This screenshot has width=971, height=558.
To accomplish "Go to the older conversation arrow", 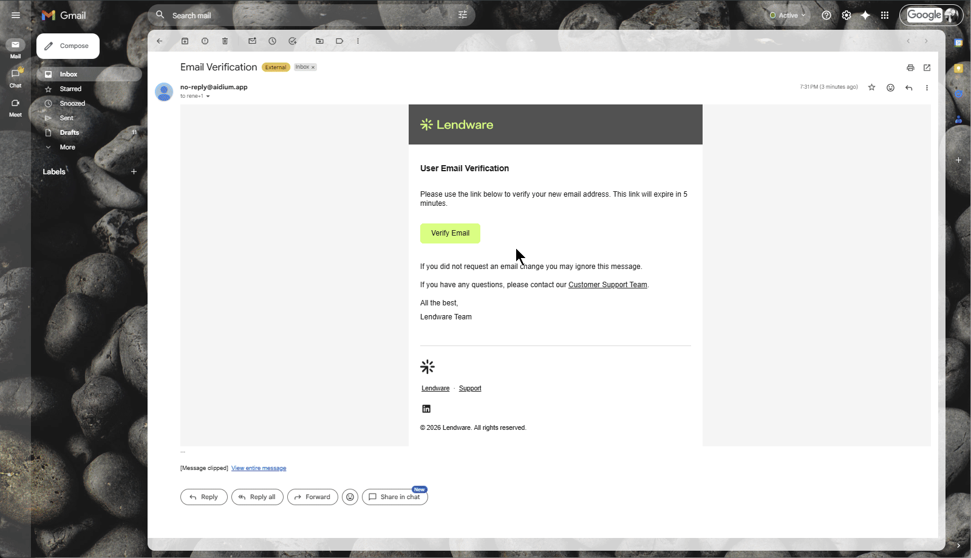I will [926, 41].
